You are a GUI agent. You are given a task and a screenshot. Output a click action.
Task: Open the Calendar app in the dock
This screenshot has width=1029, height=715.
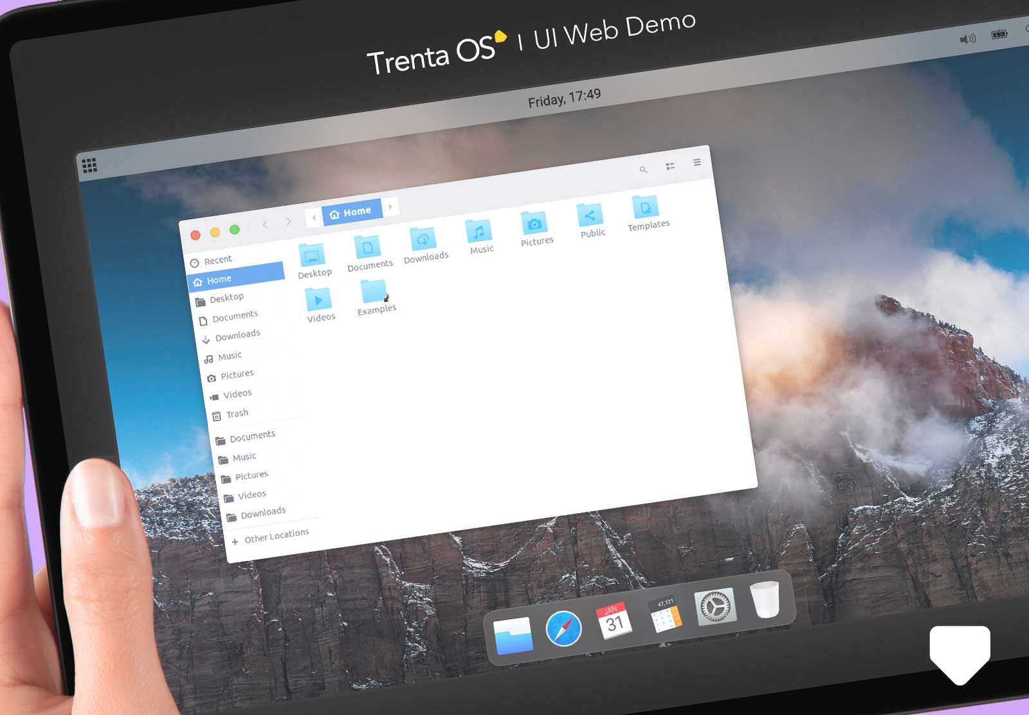point(614,620)
